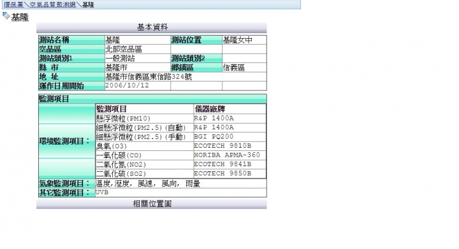This screenshot has width=459, height=249.
Task: Click the 基本資料 section header
Action: coord(152,27)
